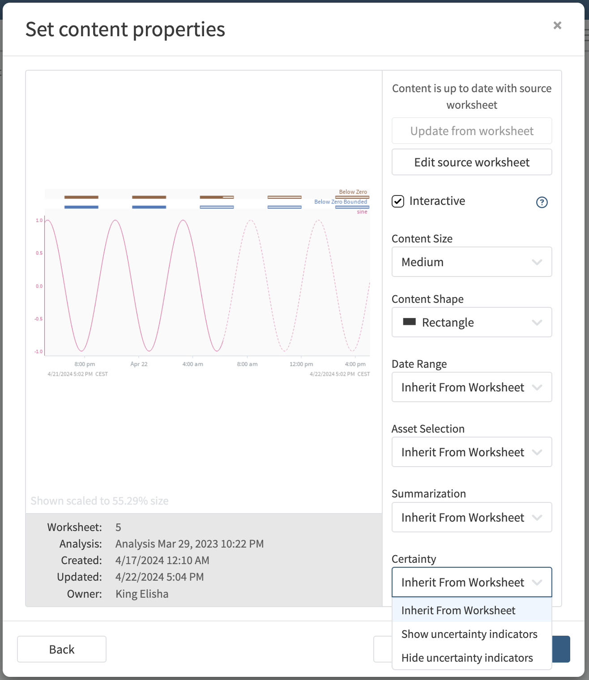Viewport: 589px width, 680px height.
Task: Choose Hide uncertainty indicators option
Action: click(x=467, y=658)
